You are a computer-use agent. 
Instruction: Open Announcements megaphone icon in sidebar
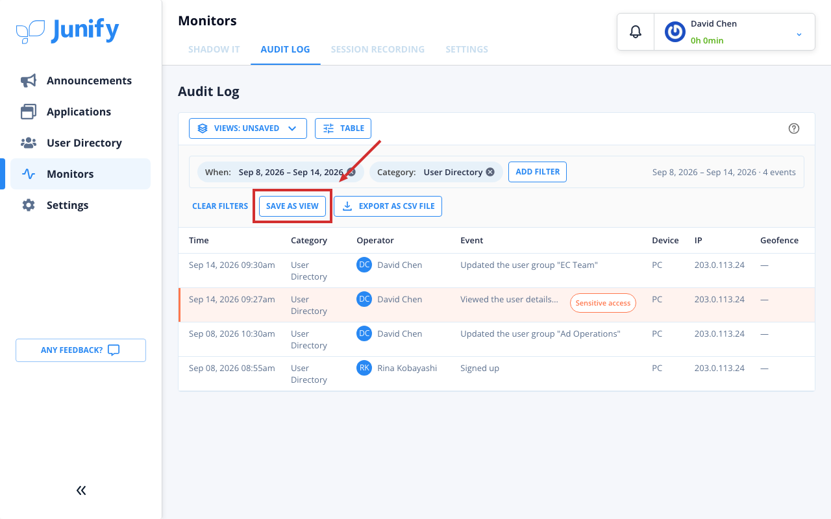tap(29, 80)
